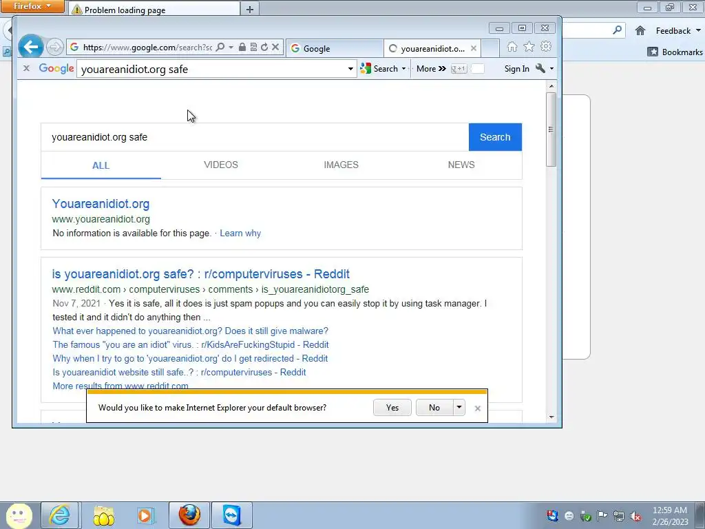Screen dimensions: 705x529
Task: Toggle Compatibility View icon in address bar
Action: (x=253, y=48)
